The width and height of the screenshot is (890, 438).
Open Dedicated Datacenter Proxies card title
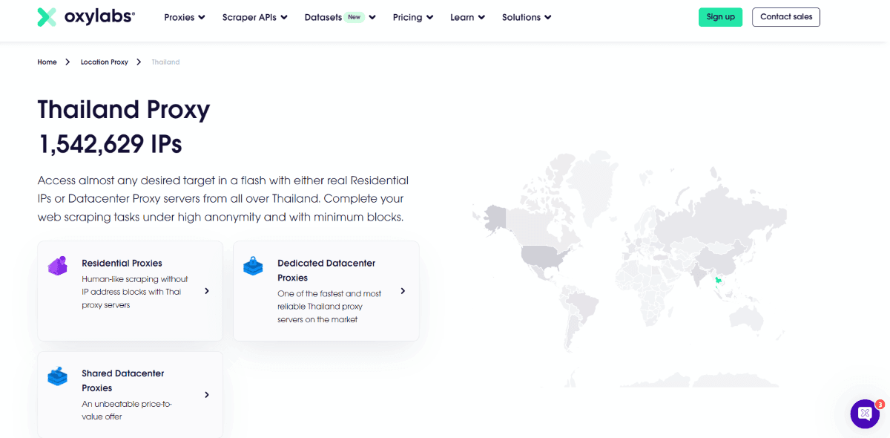pyautogui.click(x=326, y=270)
